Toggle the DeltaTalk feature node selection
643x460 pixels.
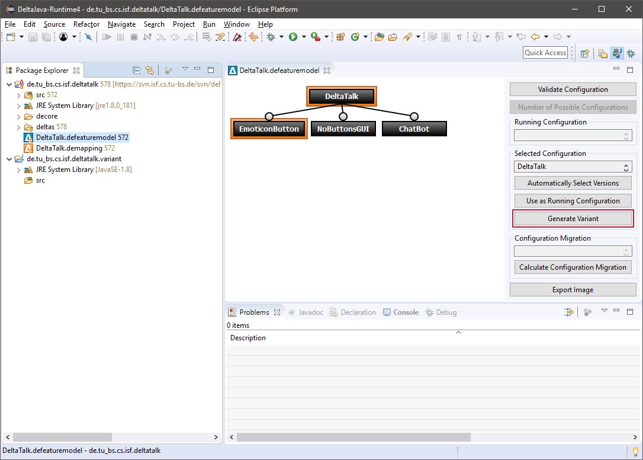341,95
